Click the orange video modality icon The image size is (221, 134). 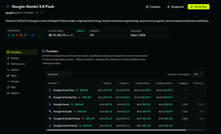click(17, 35)
